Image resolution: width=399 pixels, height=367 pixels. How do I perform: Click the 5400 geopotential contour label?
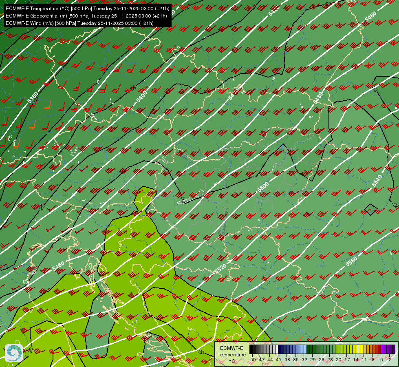(142, 97)
